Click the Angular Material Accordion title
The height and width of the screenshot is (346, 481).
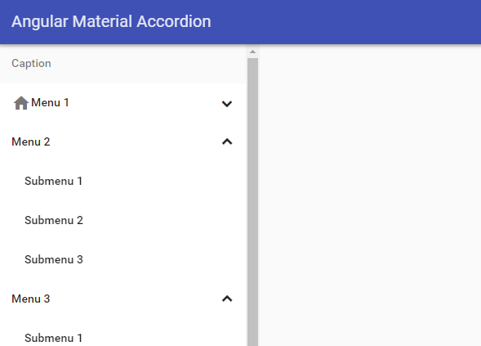click(x=111, y=22)
